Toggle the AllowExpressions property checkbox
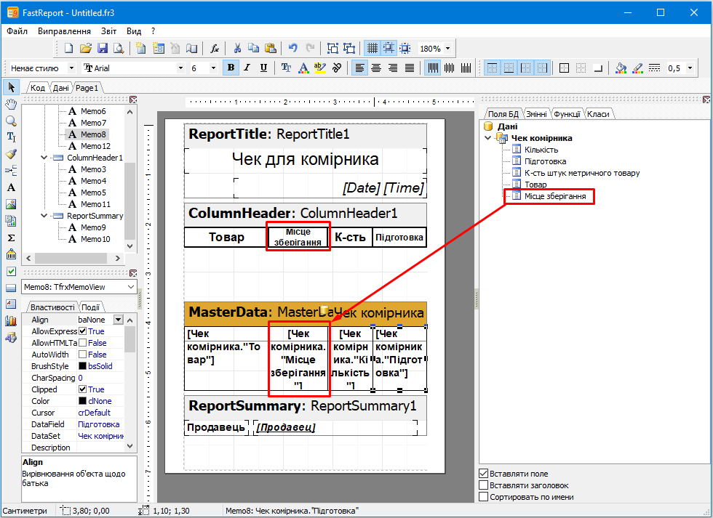713x518 pixels. (x=82, y=331)
